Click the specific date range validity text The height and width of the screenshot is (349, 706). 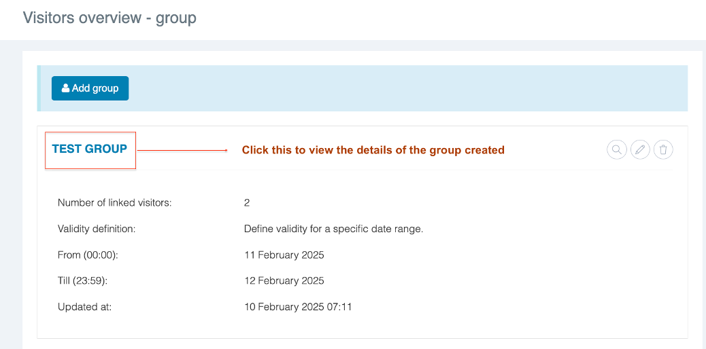coord(333,229)
